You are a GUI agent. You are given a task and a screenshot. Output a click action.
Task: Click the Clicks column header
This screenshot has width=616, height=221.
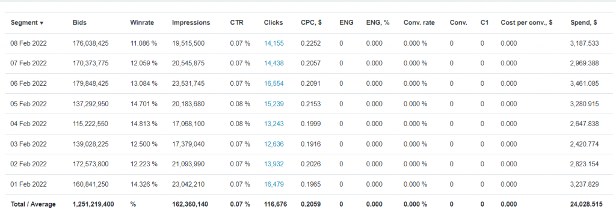273,23
